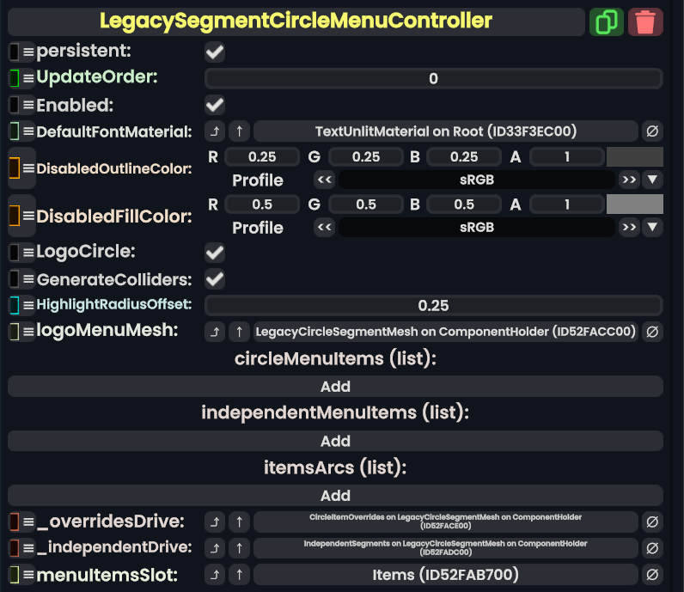
Task: Clear the logoMenuMesh reference with null icon
Action: [652, 332]
